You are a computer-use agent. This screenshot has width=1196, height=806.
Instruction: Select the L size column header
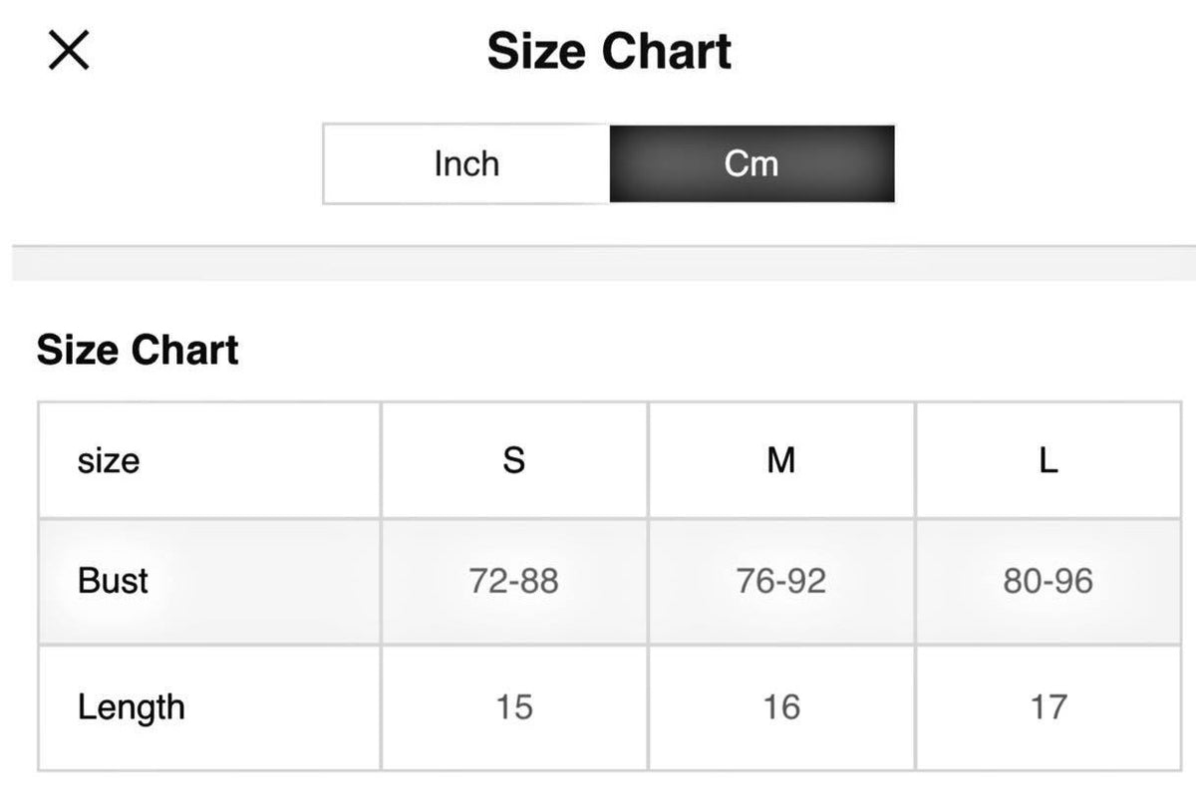1048,461
